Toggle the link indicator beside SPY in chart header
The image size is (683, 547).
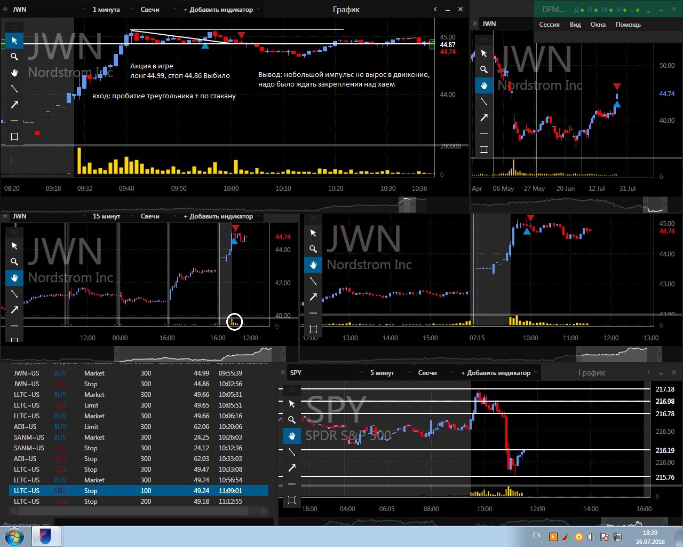(x=283, y=373)
